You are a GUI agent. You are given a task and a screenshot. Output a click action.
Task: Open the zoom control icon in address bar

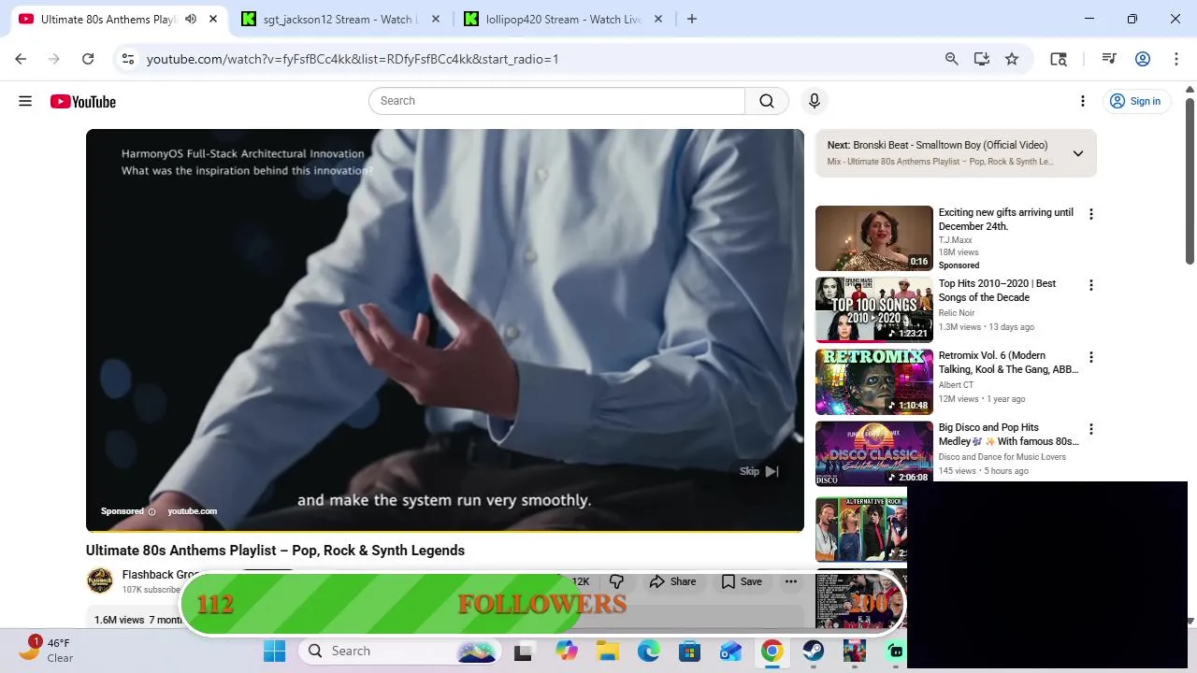point(952,59)
